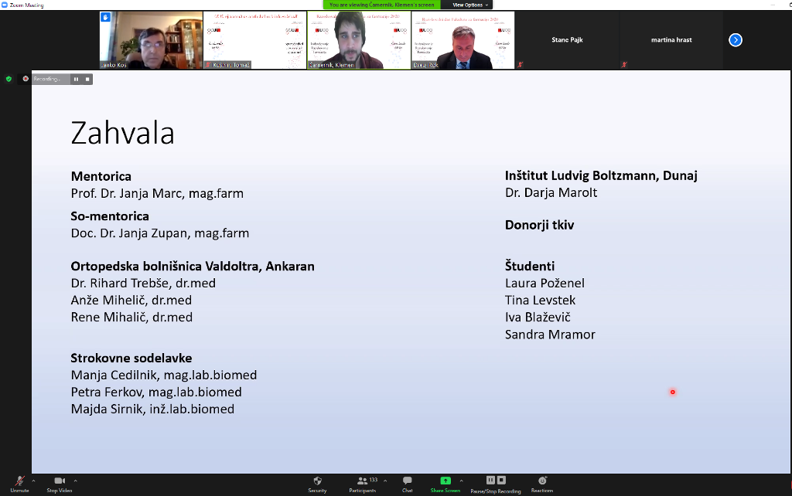Expand share options caret beside Share Screen
Image resolution: width=792 pixels, height=496 pixels.
(x=461, y=481)
